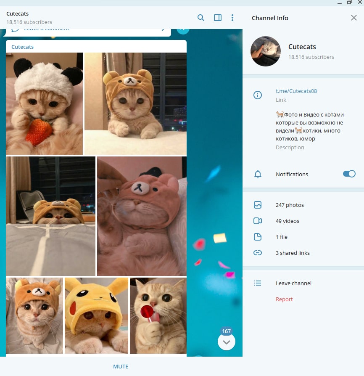
Task: Click the Russian channel description text
Action: click(310, 127)
